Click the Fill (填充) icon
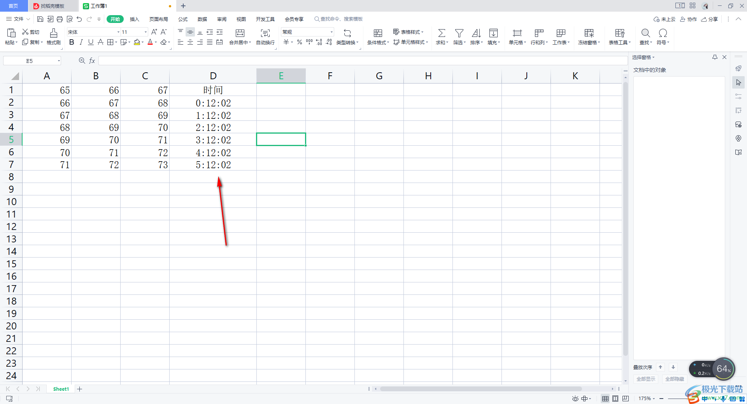The image size is (747, 404). click(x=493, y=33)
